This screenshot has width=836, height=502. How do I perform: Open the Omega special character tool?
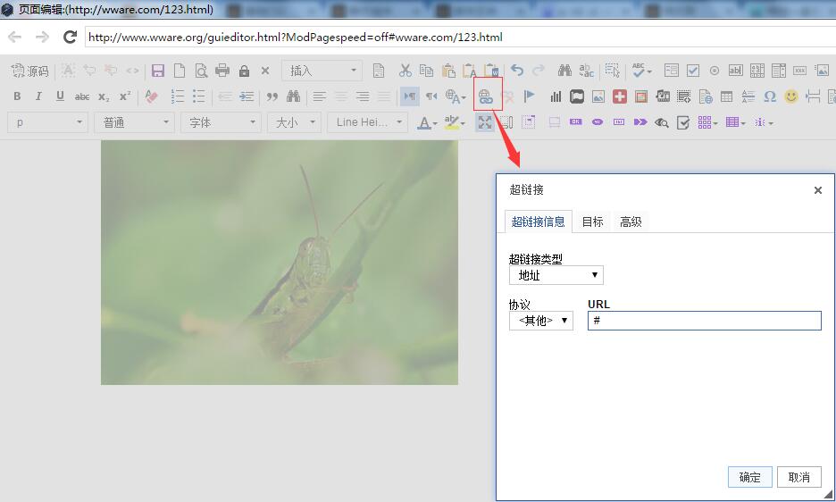770,96
